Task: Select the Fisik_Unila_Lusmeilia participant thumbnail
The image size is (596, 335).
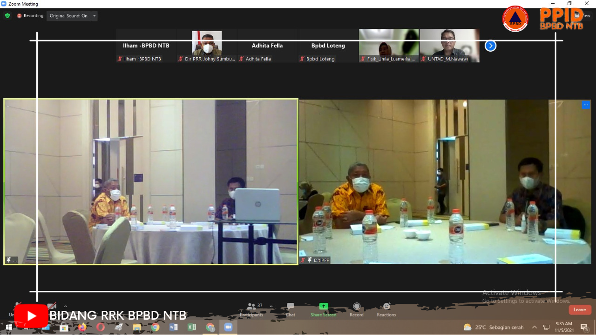Action: click(x=389, y=46)
